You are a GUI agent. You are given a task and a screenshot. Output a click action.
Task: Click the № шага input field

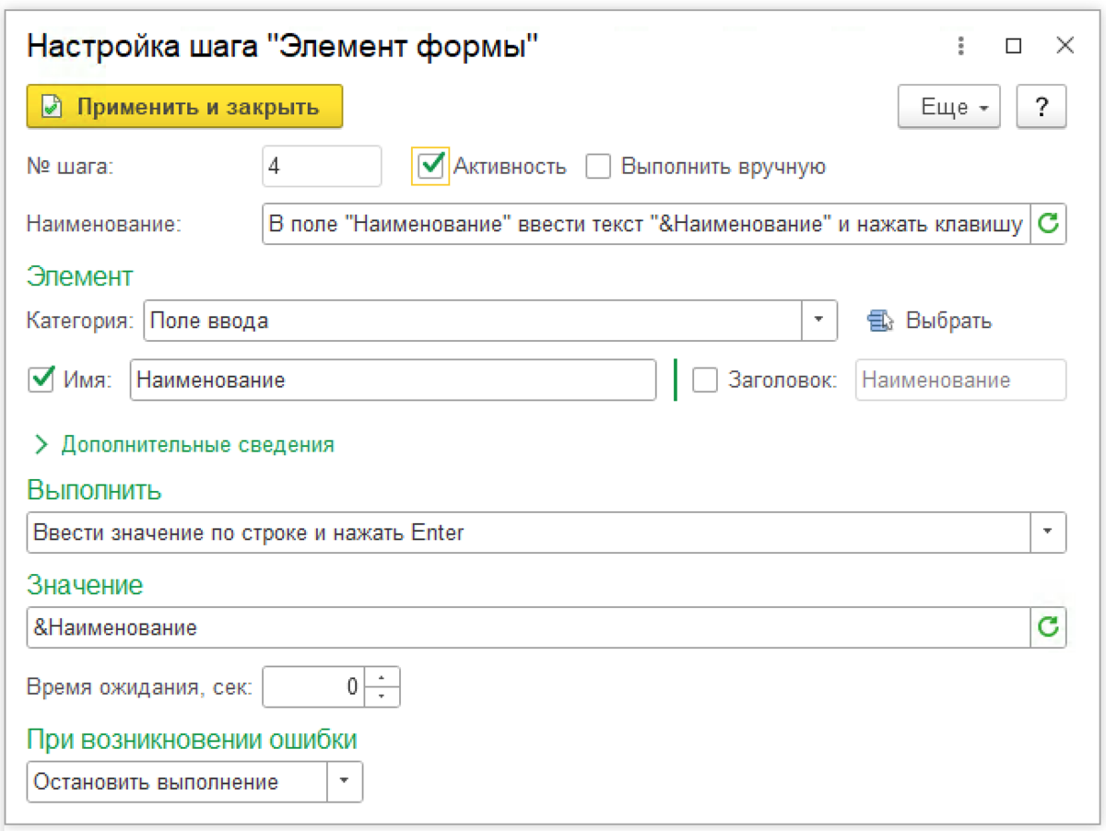tap(321, 167)
